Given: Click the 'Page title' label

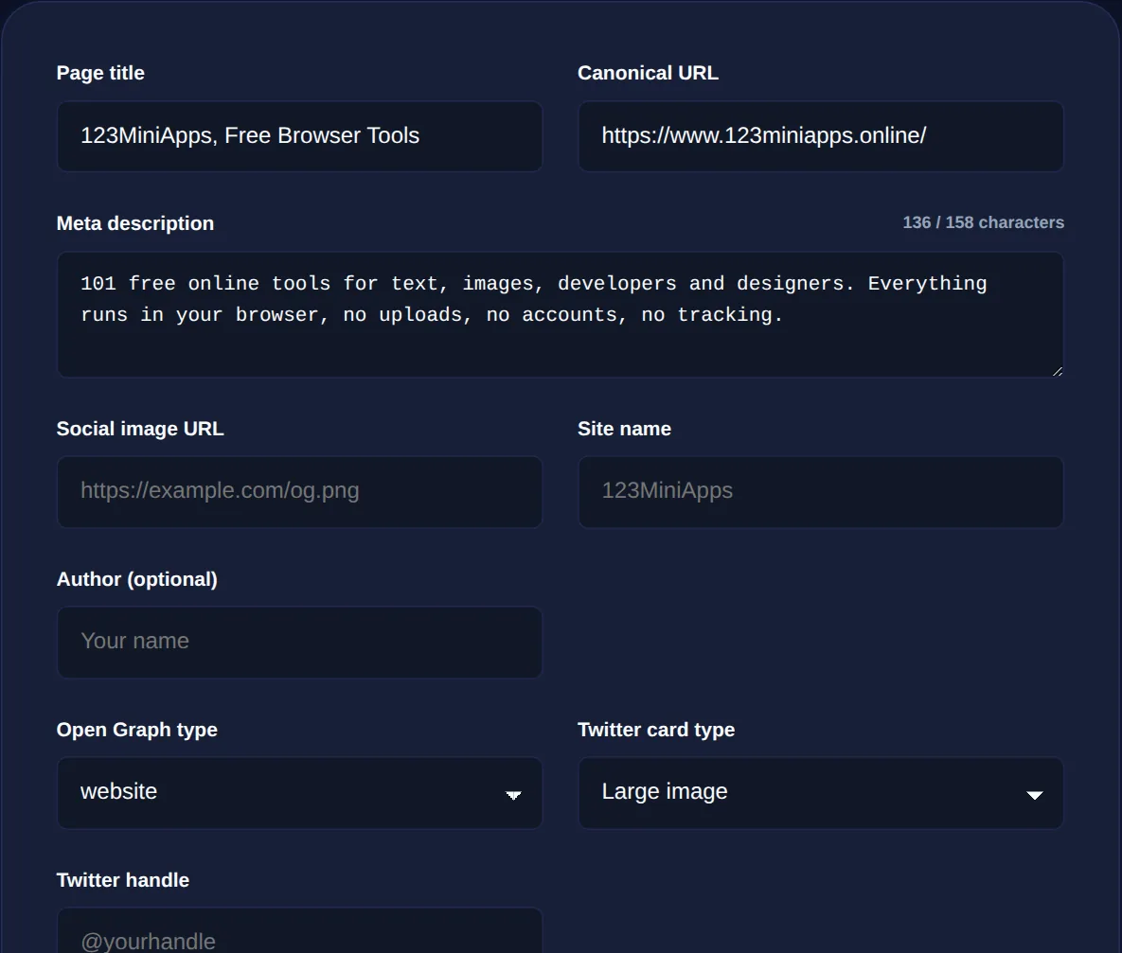Looking at the screenshot, I should [x=100, y=73].
